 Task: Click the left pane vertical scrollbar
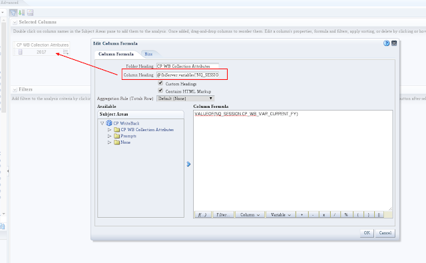click(3, 67)
